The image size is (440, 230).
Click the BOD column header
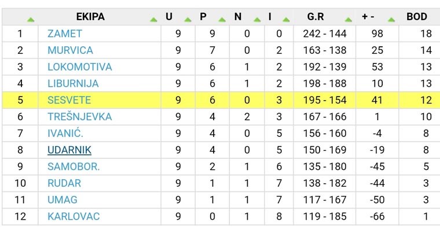point(417,17)
